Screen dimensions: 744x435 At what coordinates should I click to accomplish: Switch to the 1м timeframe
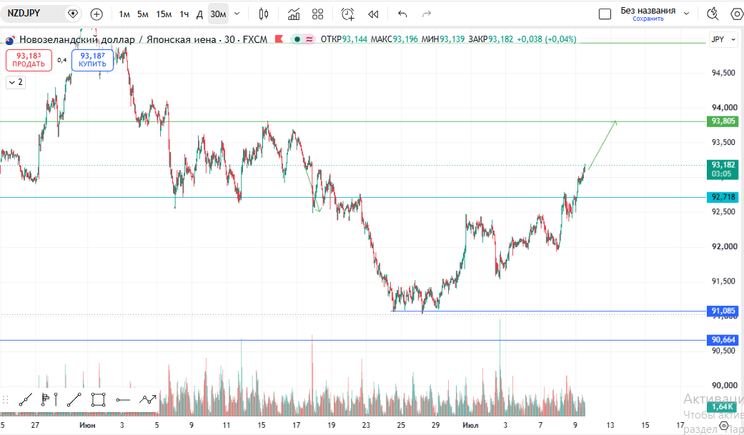pos(124,14)
